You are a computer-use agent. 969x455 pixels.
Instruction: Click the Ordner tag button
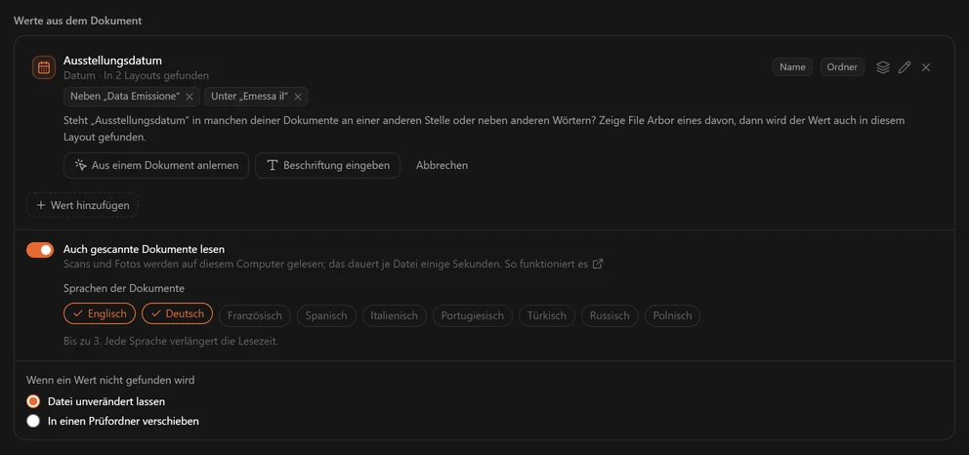[842, 67]
